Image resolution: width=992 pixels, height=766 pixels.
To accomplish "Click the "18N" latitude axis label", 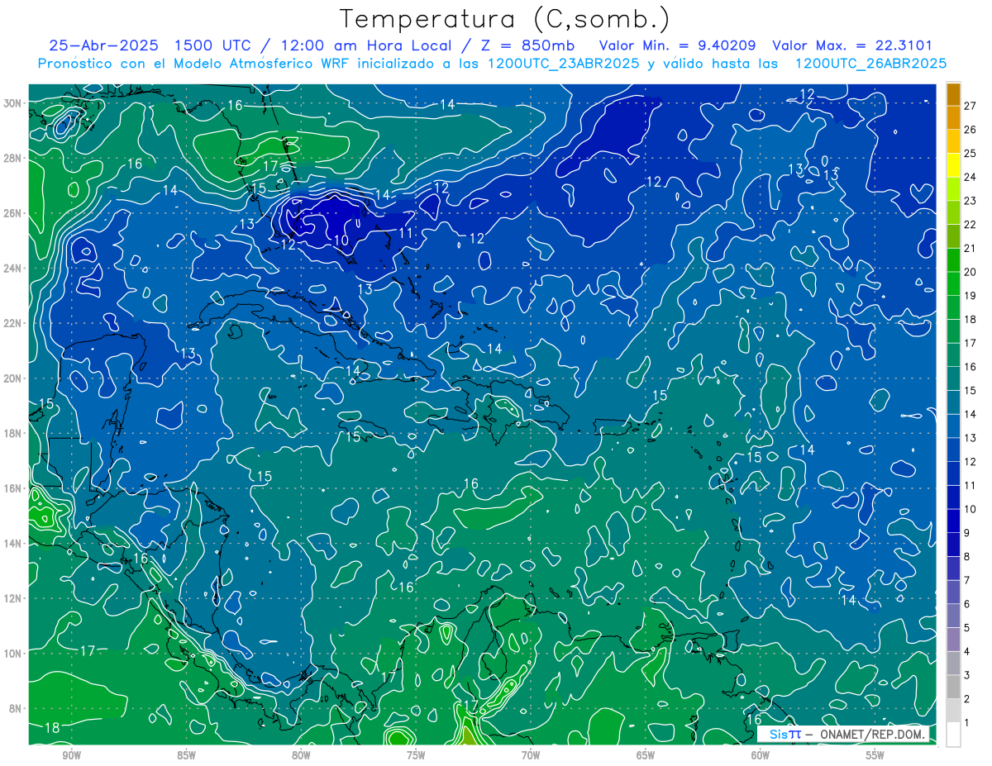I will pos(12,433).
